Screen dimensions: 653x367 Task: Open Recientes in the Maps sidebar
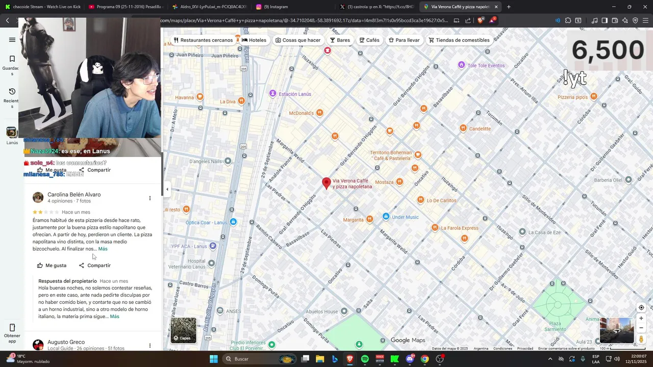click(12, 97)
